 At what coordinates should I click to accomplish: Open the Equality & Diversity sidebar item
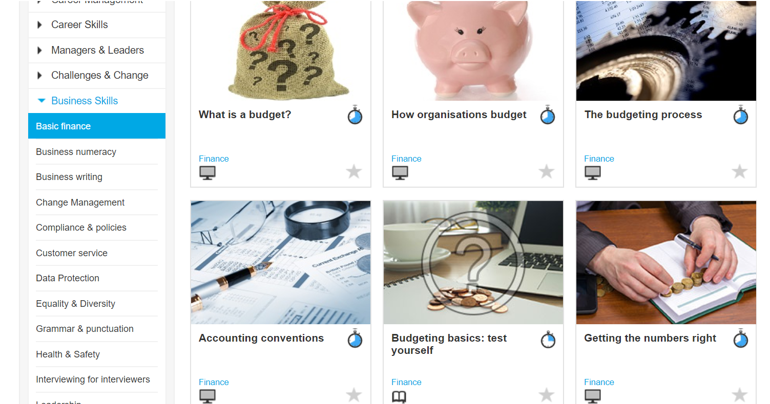tap(75, 304)
